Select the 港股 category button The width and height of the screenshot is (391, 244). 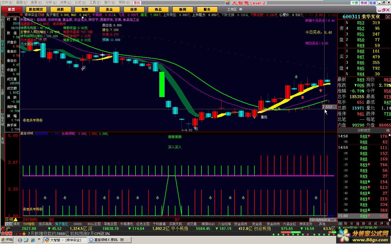(60, 9)
